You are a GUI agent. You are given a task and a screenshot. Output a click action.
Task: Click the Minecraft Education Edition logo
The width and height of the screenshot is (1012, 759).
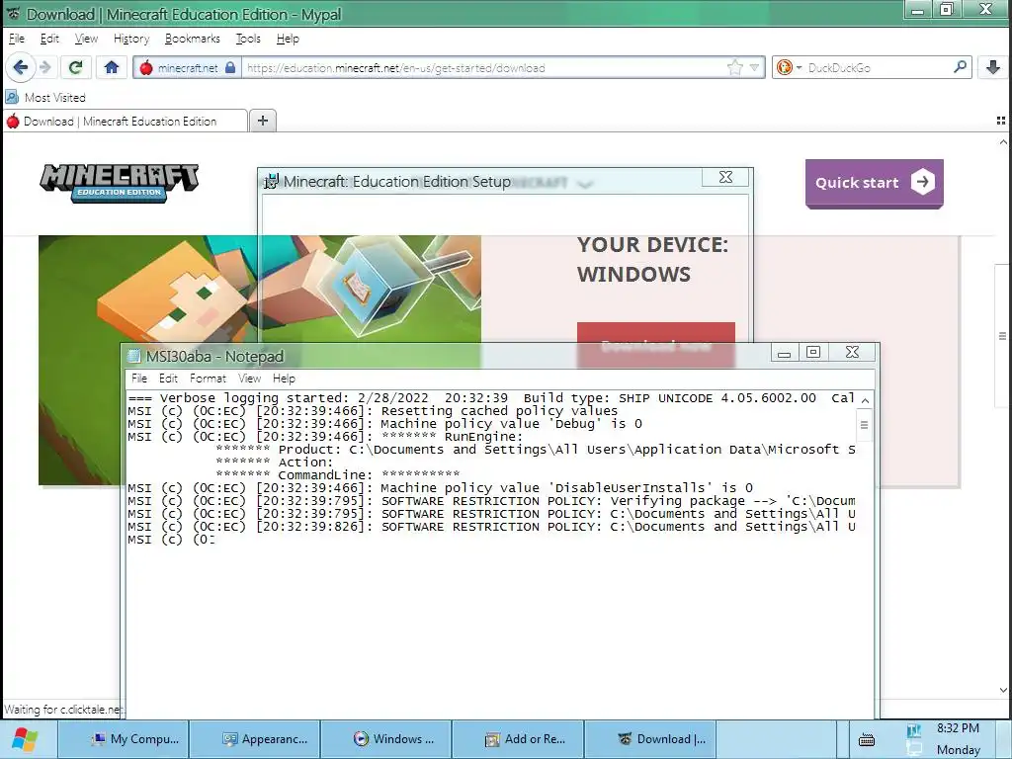120,183
